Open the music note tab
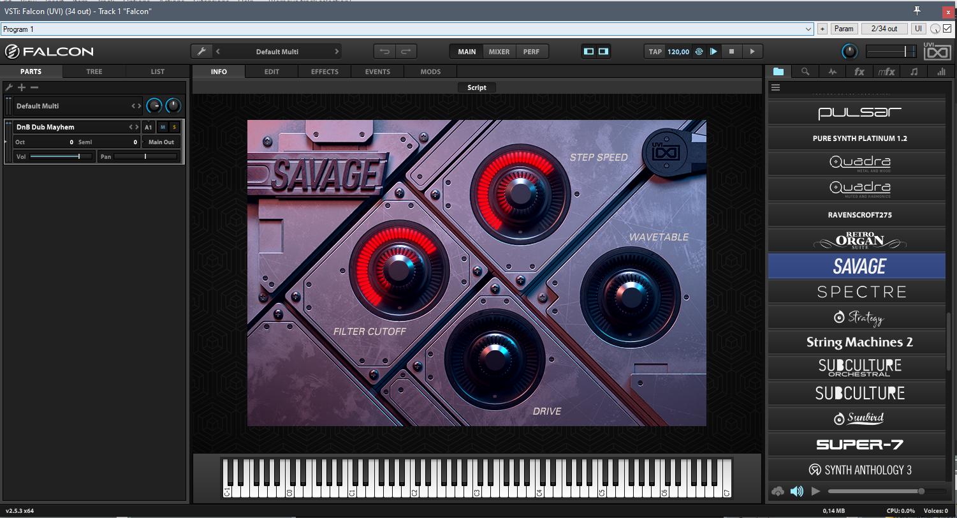Screen dimensions: 957x518 tap(914, 71)
